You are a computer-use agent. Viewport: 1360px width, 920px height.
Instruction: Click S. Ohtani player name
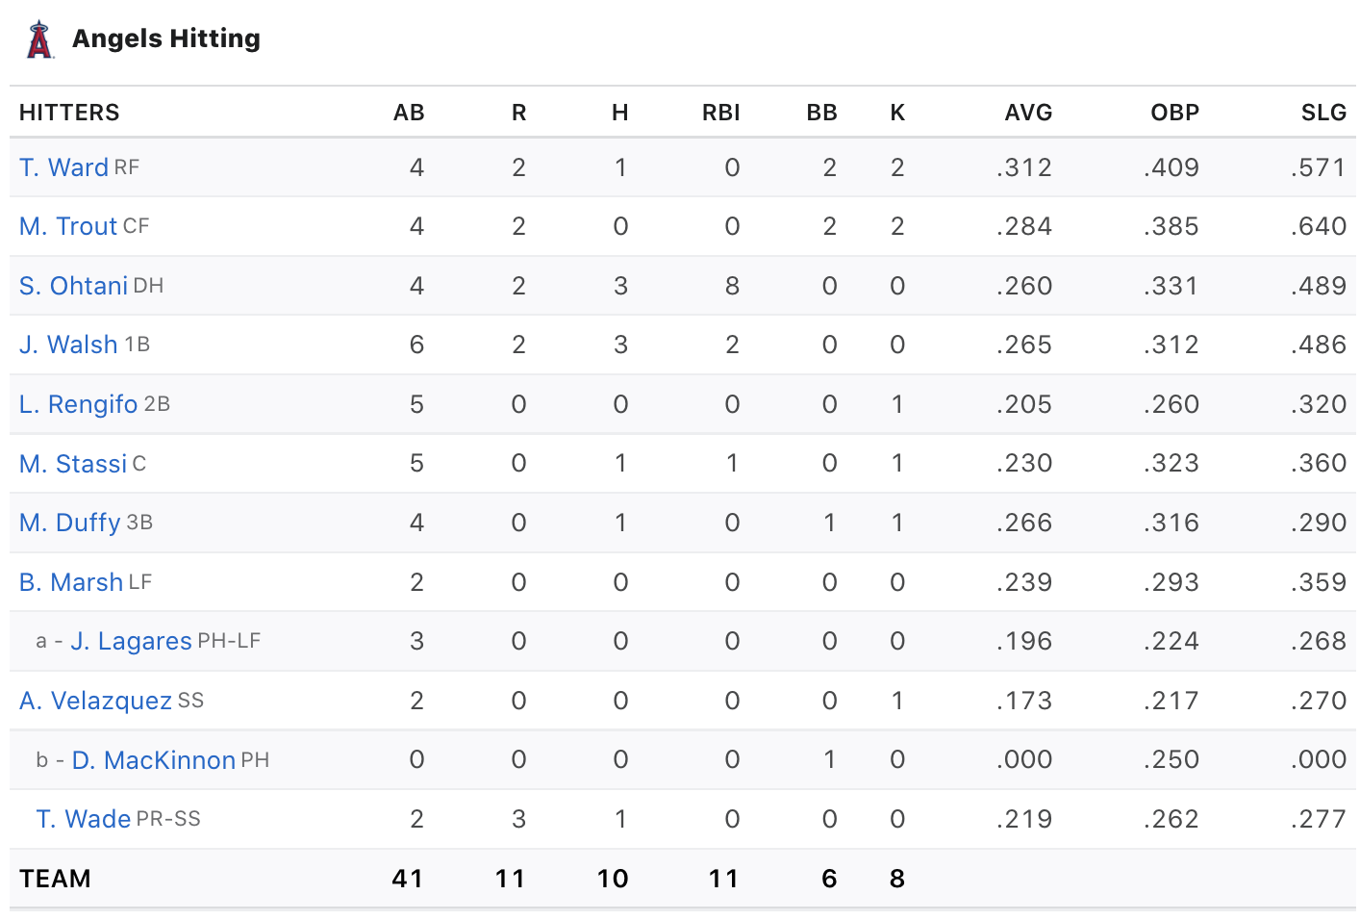pyautogui.click(x=73, y=286)
